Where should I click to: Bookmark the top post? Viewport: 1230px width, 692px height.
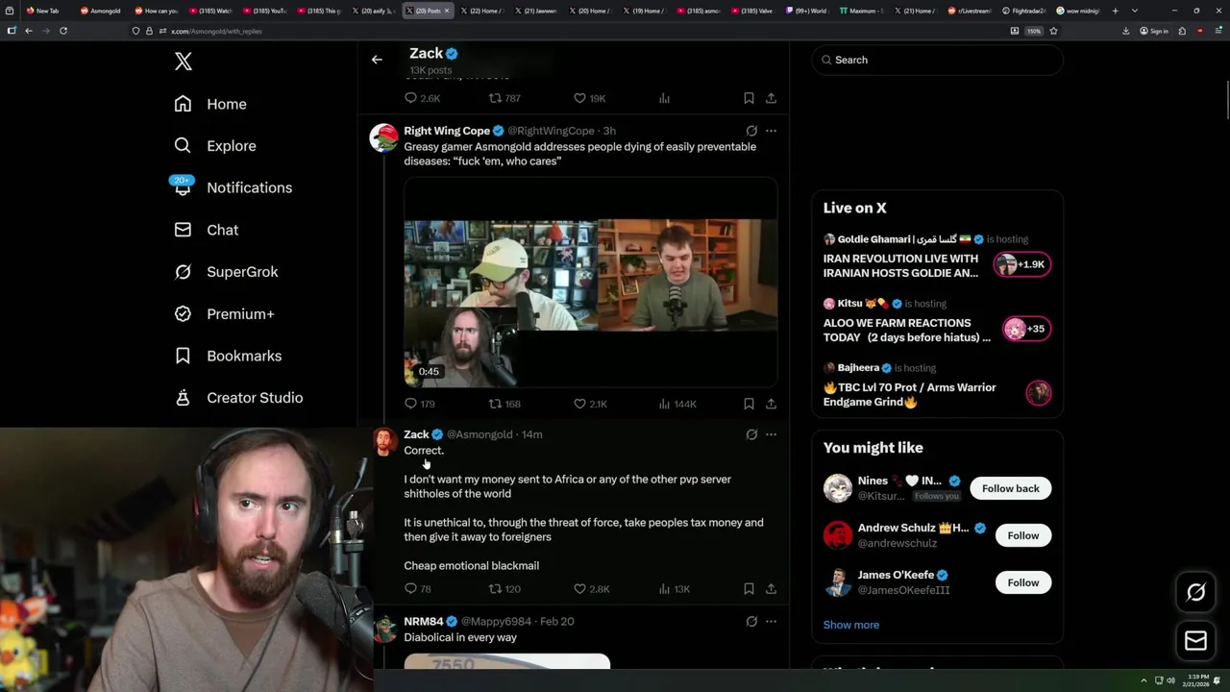tap(749, 98)
